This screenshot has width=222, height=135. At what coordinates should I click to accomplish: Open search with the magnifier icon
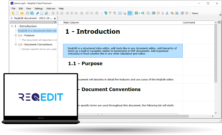(172, 13)
